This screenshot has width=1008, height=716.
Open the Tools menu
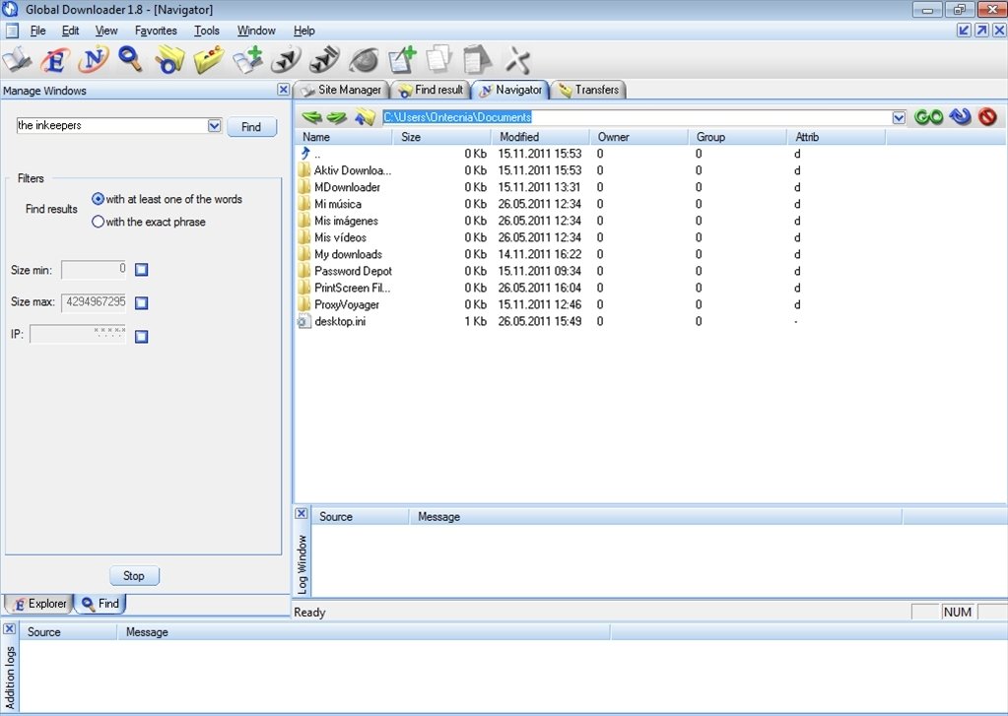tap(206, 31)
